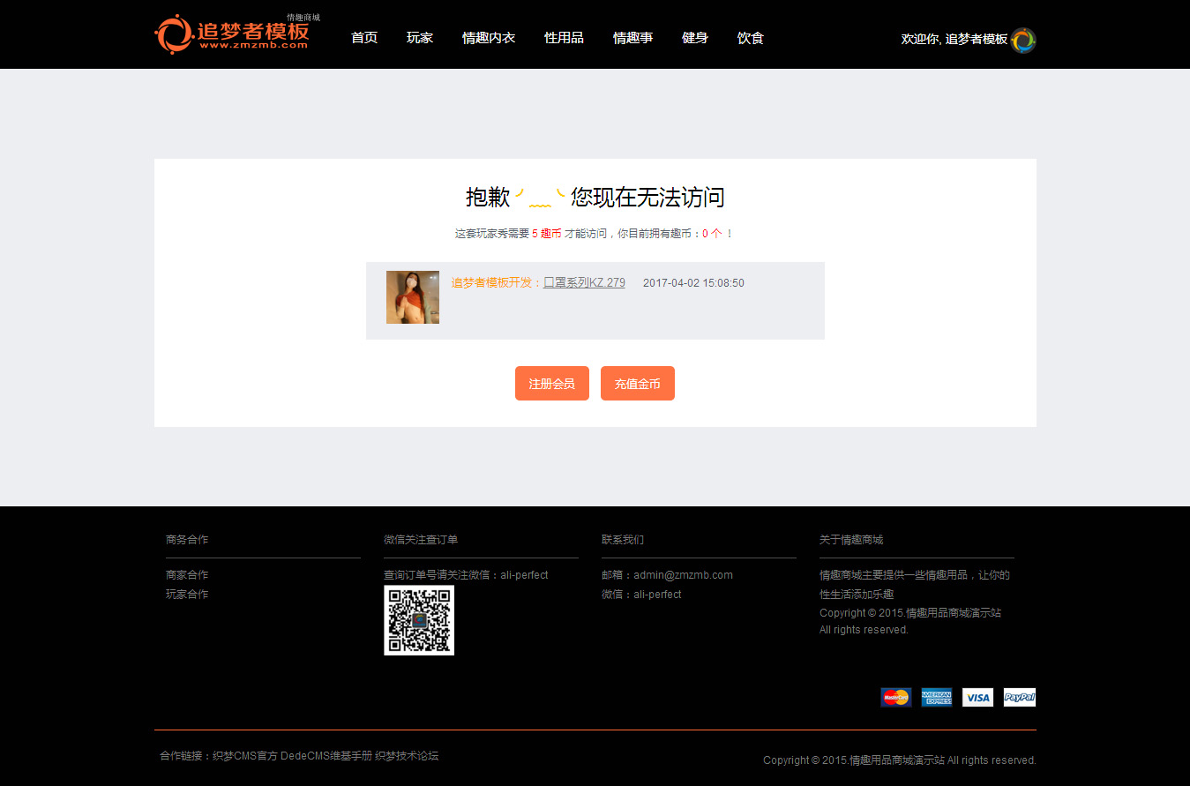Click the PayPal payment icon

click(1019, 698)
